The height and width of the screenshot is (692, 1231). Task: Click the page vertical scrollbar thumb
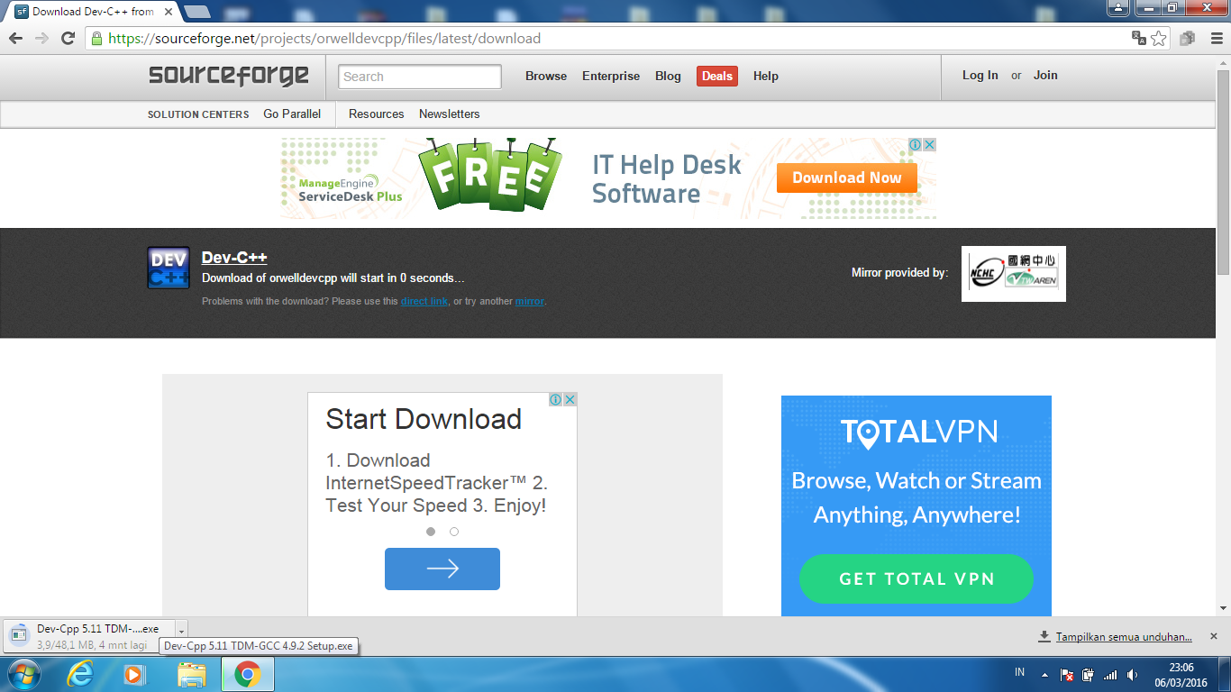(x=1223, y=170)
